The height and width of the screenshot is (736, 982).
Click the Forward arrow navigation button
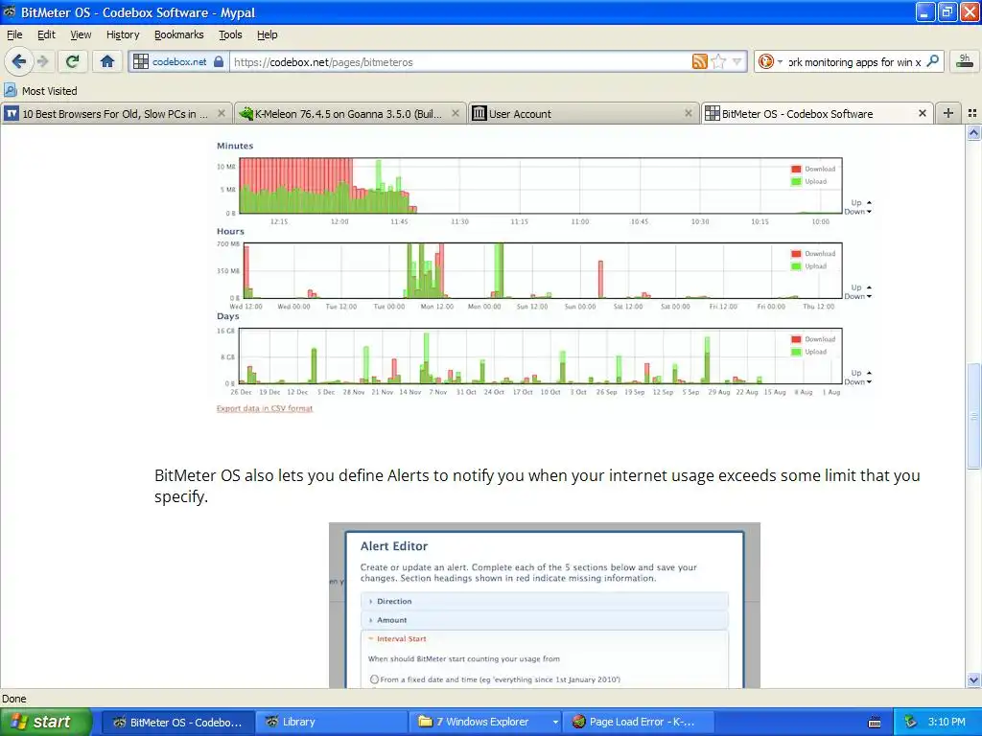[42, 61]
